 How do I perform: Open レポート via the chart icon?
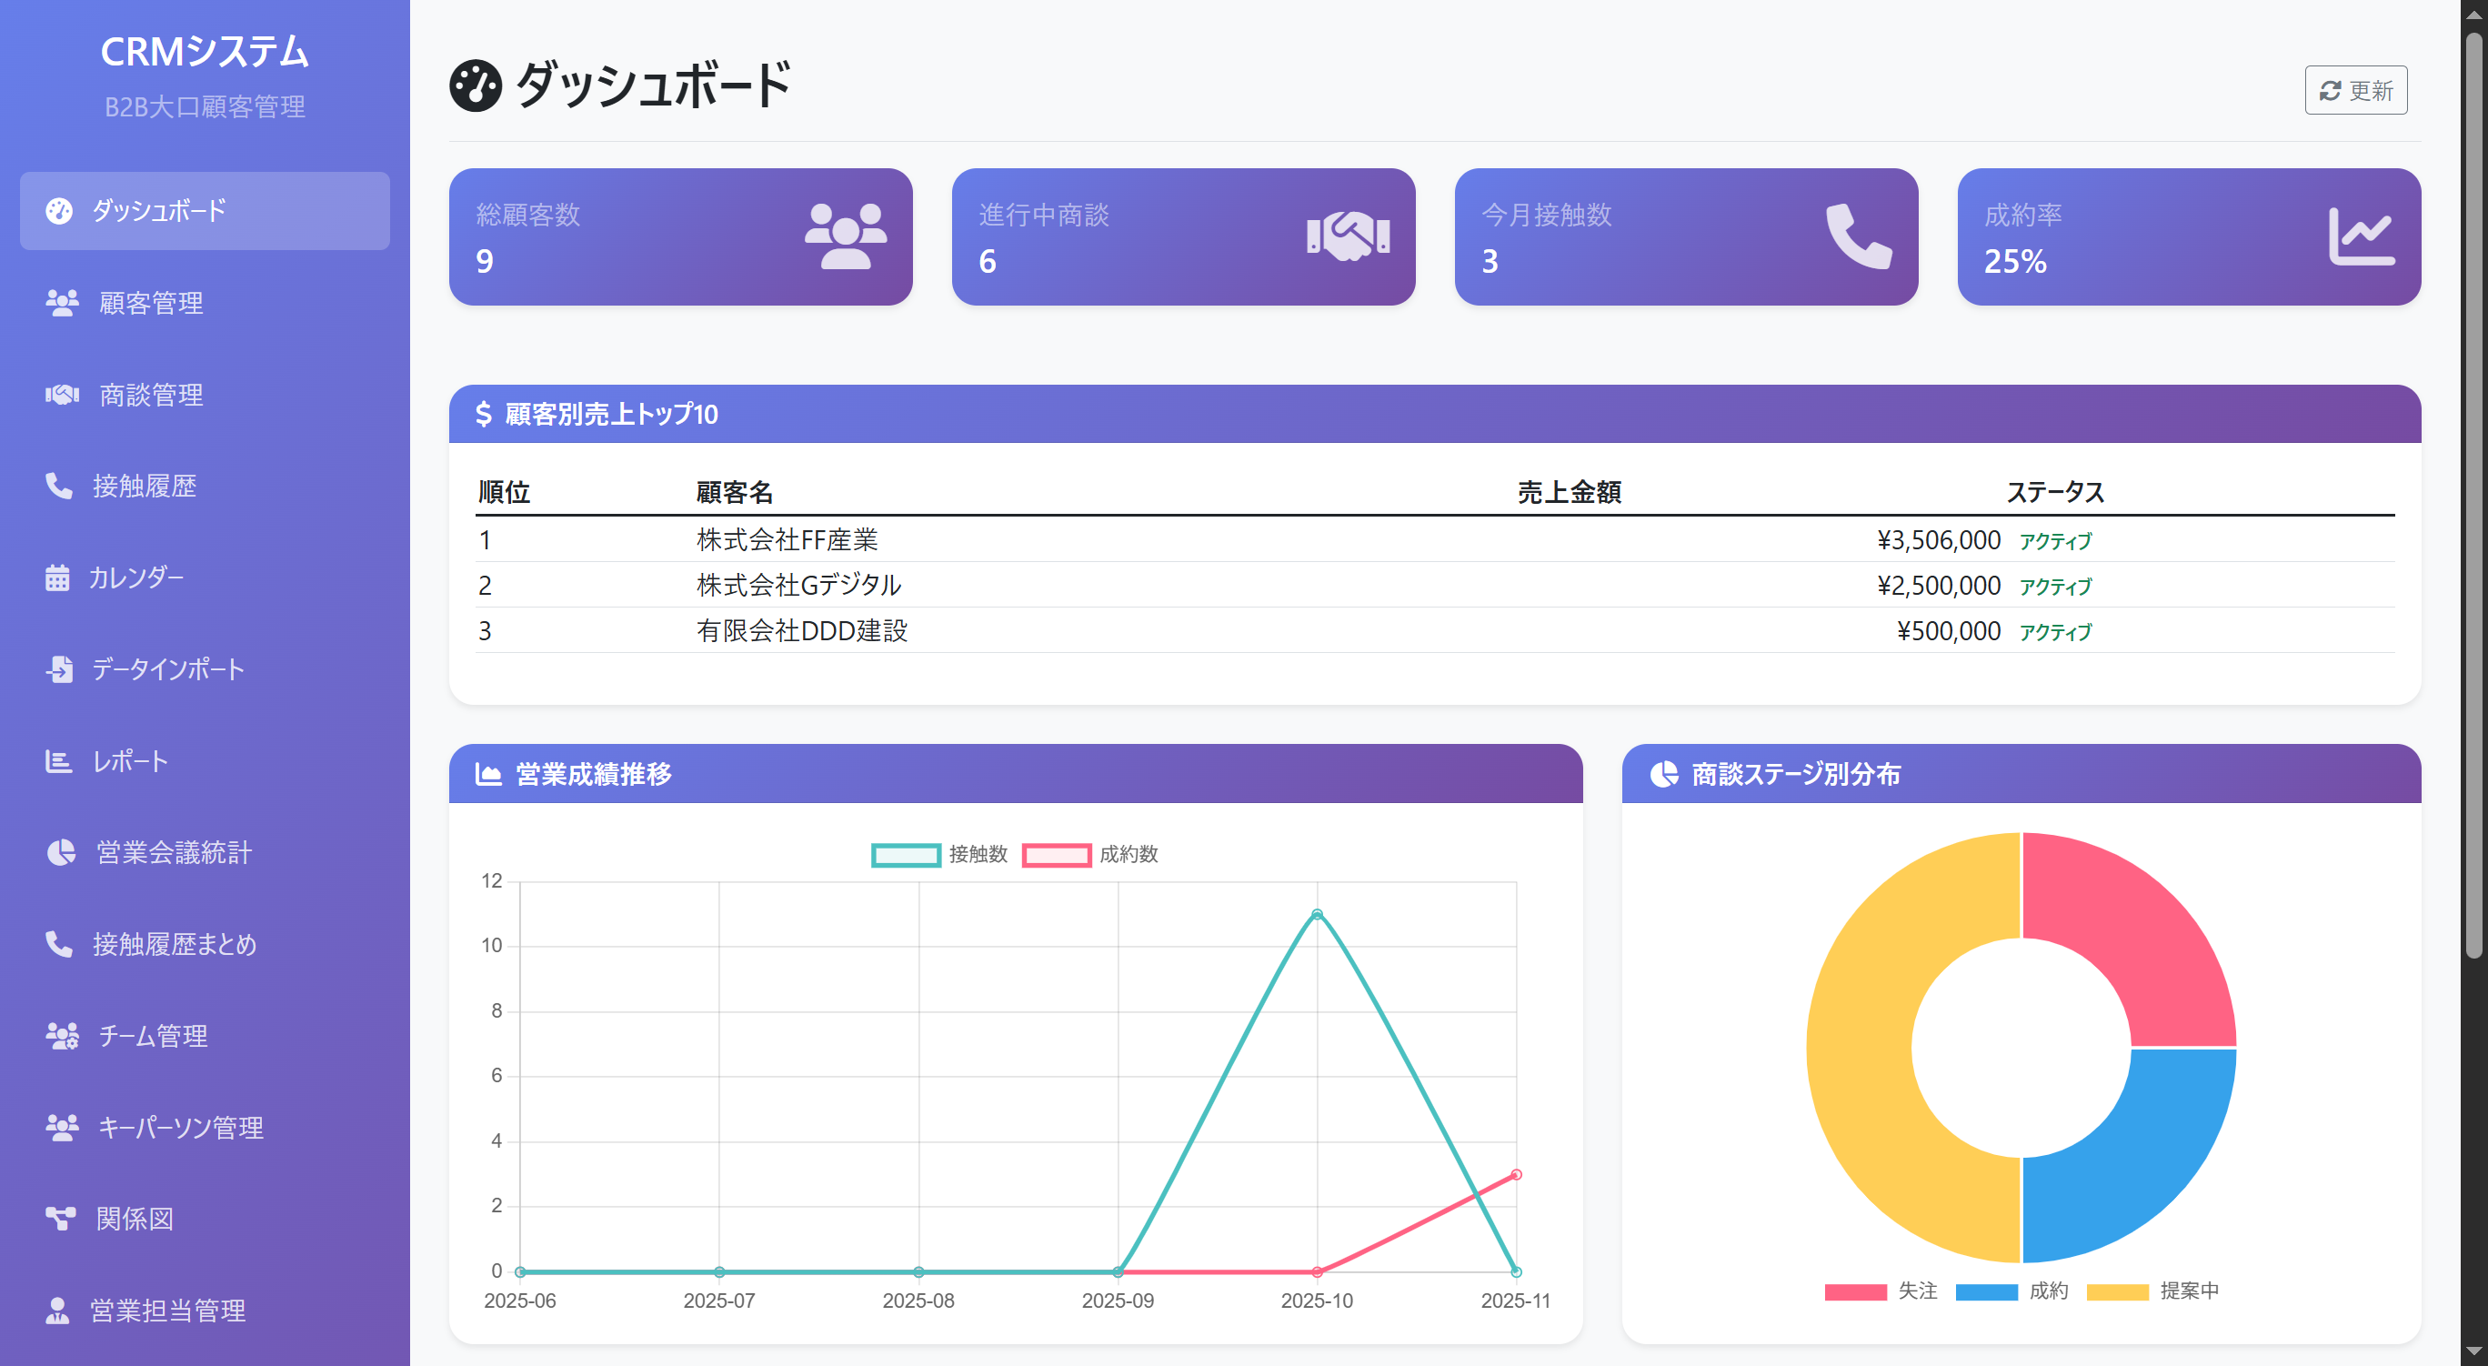coord(58,761)
